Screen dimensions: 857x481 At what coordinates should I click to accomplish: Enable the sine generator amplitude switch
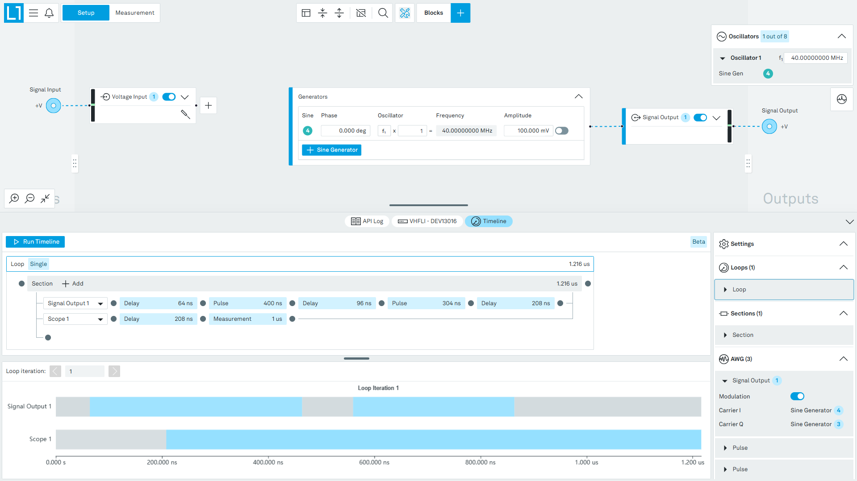pyautogui.click(x=562, y=131)
